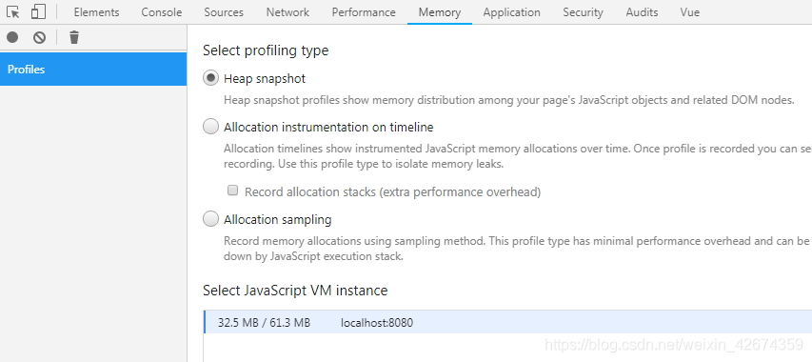
Task: Open the Console tab
Action: coord(162,12)
